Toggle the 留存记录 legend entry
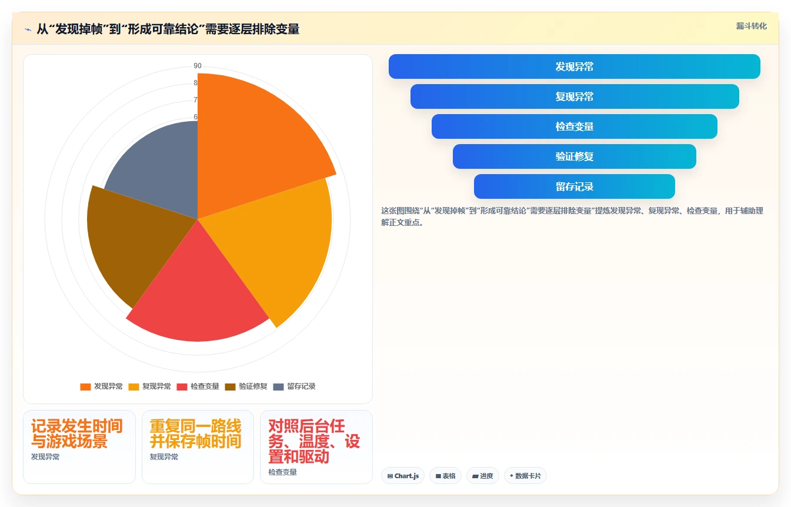The image size is (791, 507). click(295, 386)
